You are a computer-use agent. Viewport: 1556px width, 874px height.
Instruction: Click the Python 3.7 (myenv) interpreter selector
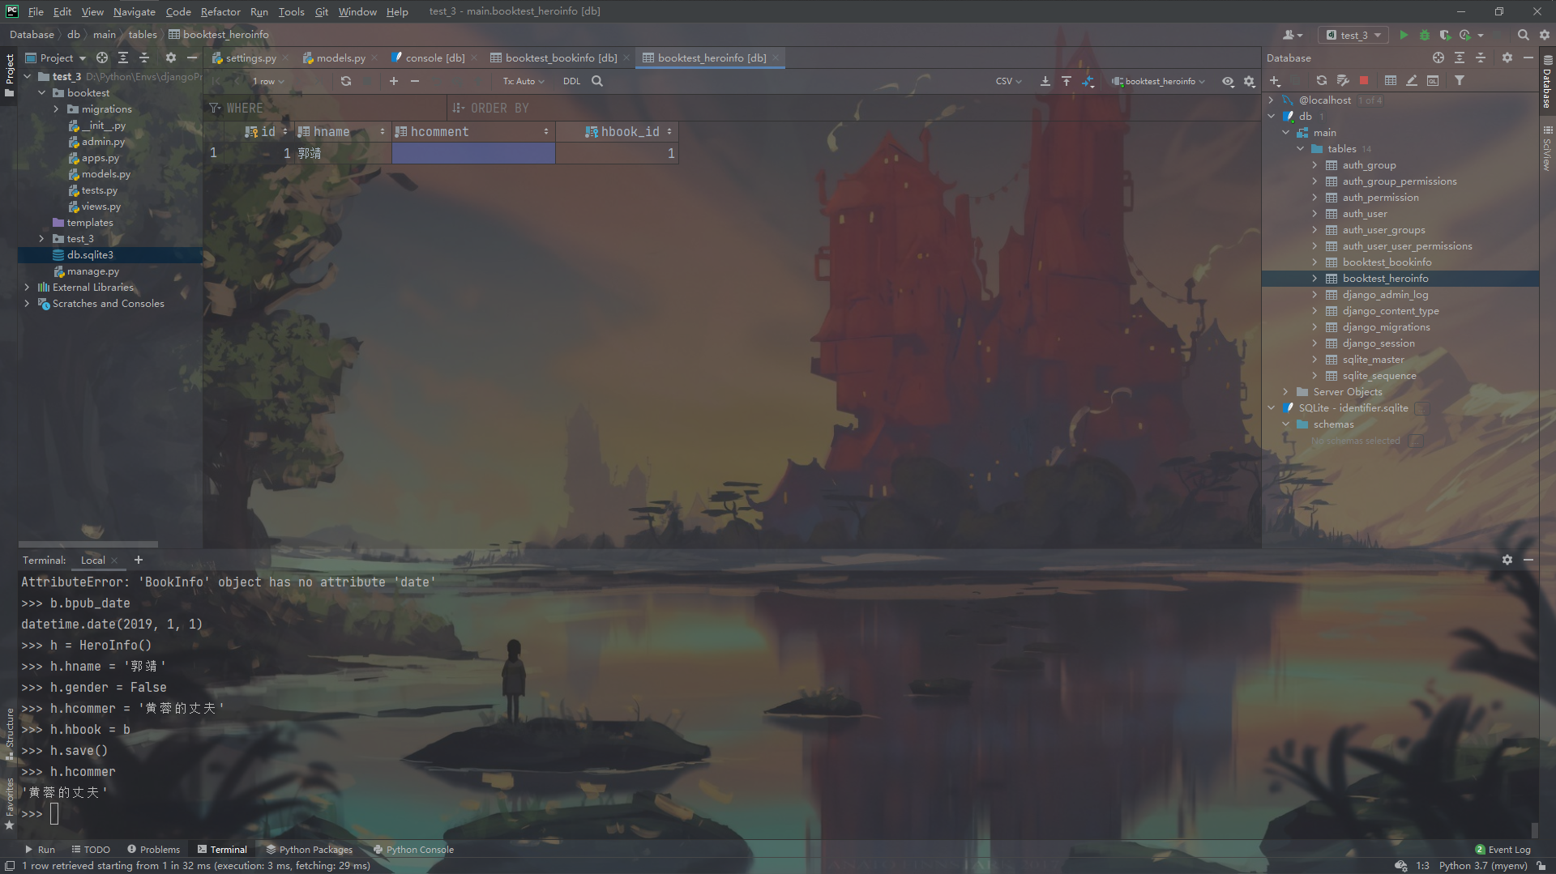[1483, 866]
